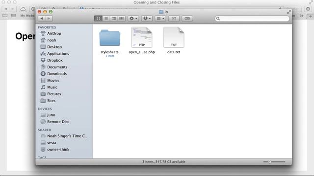Click the Share toolbar button
Screen dimensions: 314x176
click(174, 19)
